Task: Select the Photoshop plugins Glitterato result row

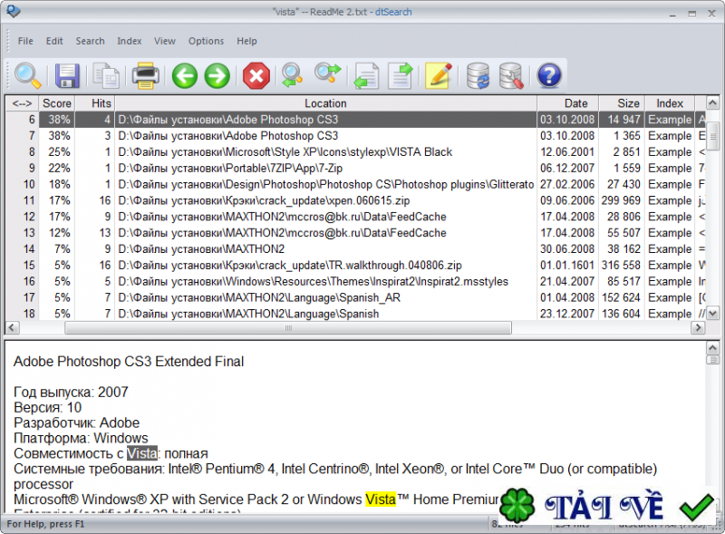Action: click(355, 184)
